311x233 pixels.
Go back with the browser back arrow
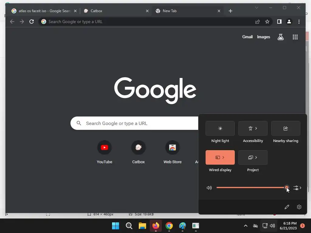[12, 22]
